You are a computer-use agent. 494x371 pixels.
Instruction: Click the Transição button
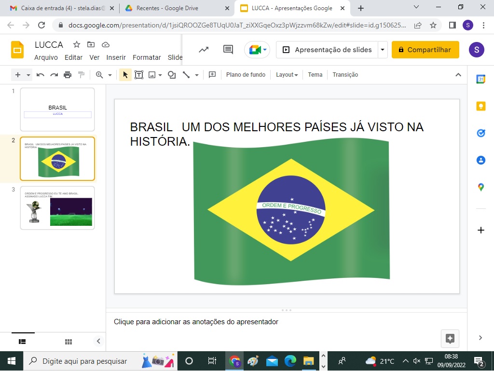coord(345,75)
